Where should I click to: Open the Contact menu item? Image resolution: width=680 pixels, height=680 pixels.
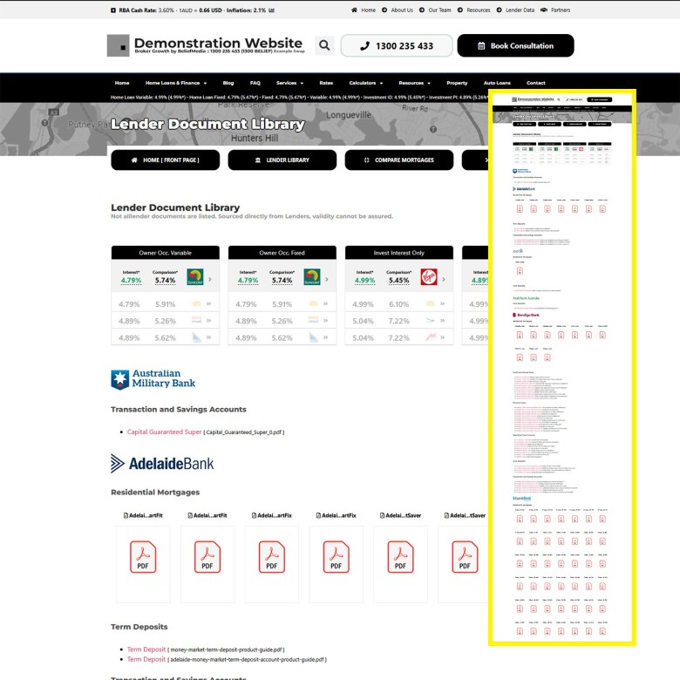click(x=536, y=83)
